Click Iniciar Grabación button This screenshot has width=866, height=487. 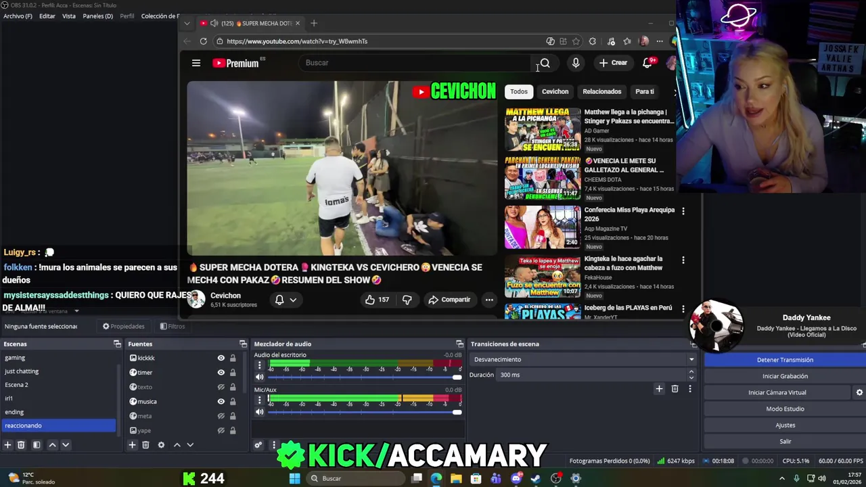785,376
